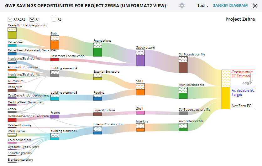The width and height of the screenshot is (262, 166).
Task: Click the Exterior Enclosure node
Action: click(97, 77)
